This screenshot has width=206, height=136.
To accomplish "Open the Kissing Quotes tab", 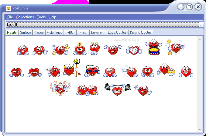I will pyautogui.click(x=141, y=33).
